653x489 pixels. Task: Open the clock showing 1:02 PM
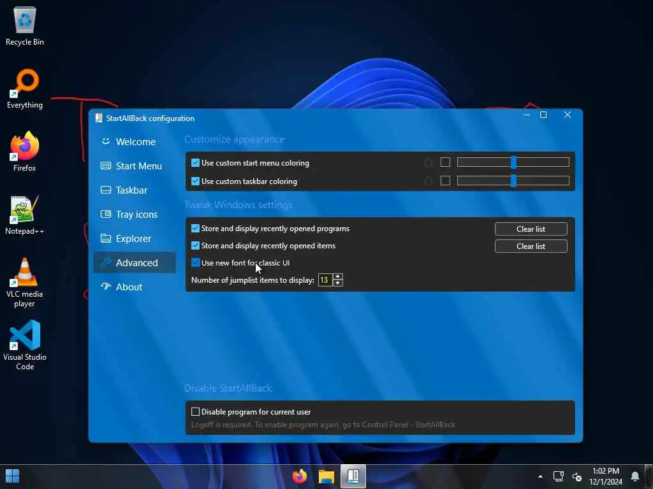point(606,476)
